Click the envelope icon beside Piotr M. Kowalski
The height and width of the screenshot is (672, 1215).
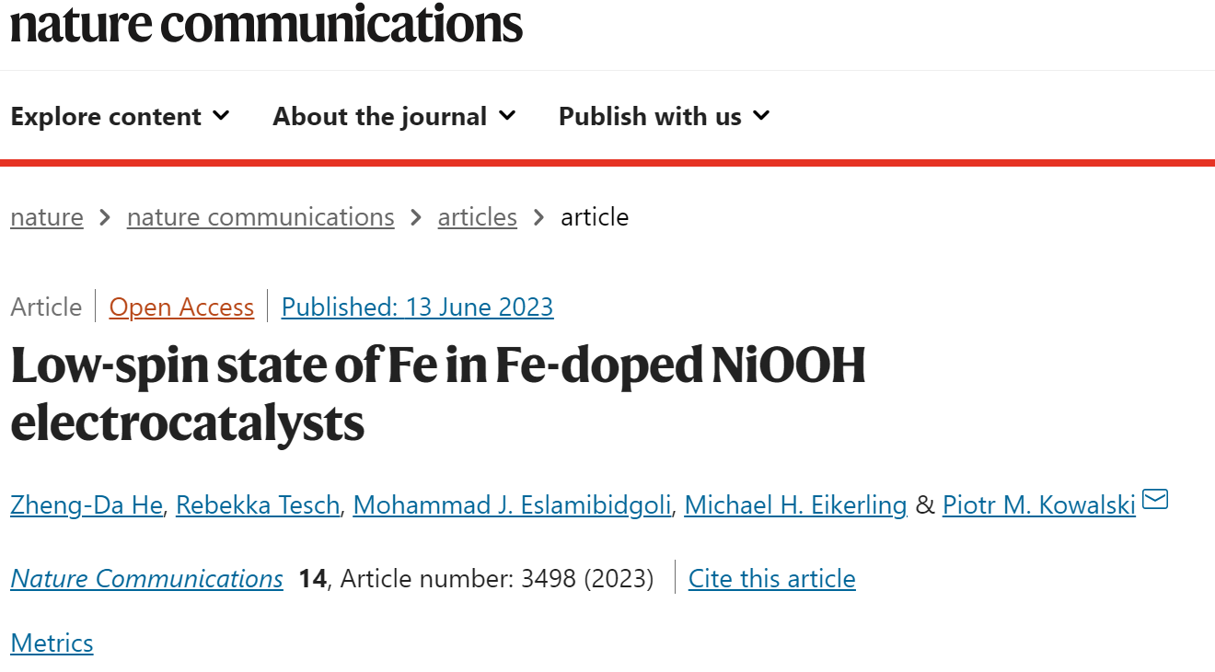1155,500
